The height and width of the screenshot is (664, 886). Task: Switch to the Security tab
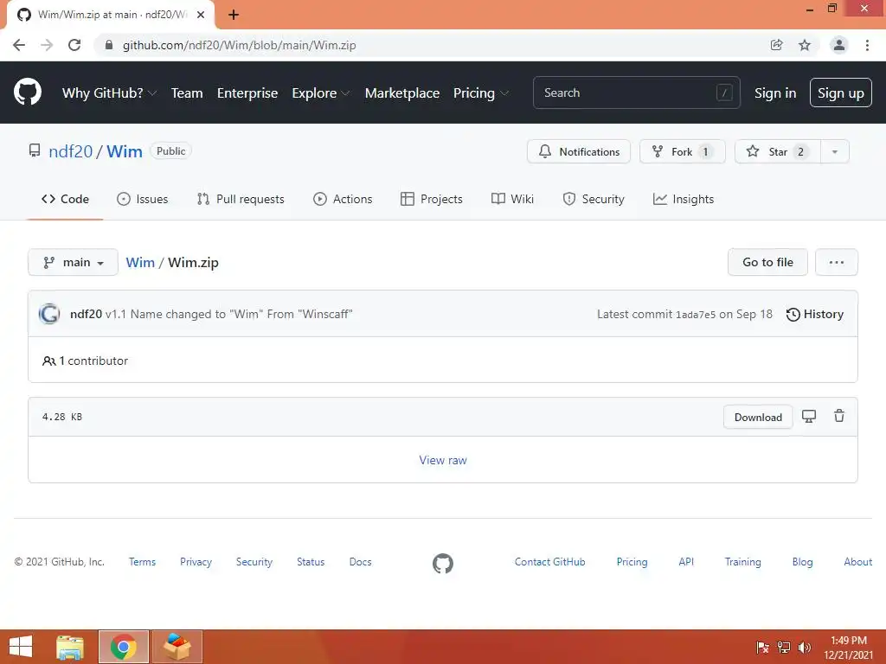[594, 199]
